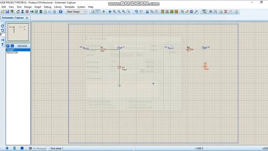This screenshot has width=268, height=151.
Task: Click diode D1 on the schematic
Action: (x=119, y=68)
